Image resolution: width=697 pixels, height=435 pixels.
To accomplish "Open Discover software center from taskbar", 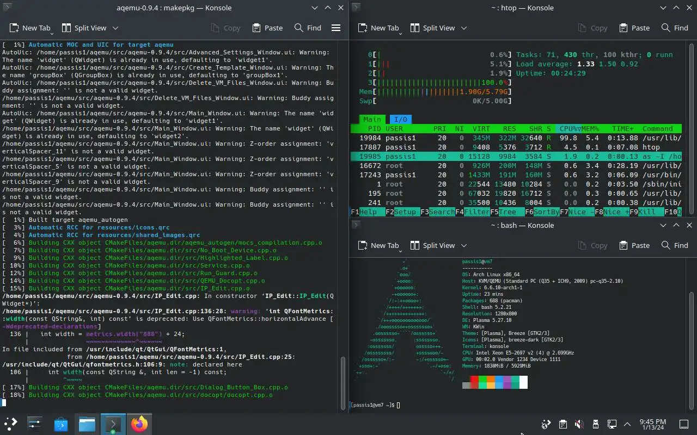I will [61, 424].
